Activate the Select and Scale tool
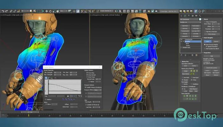This screenshot has width=223, height=127. [54, 11]
